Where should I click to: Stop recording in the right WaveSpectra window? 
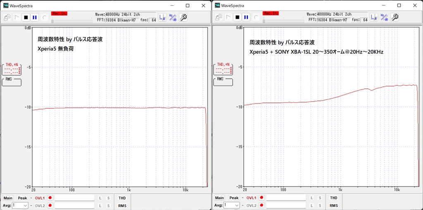pos(238,17)
